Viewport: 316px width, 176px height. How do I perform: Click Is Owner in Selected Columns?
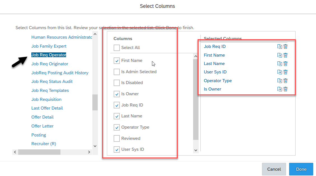212,89
